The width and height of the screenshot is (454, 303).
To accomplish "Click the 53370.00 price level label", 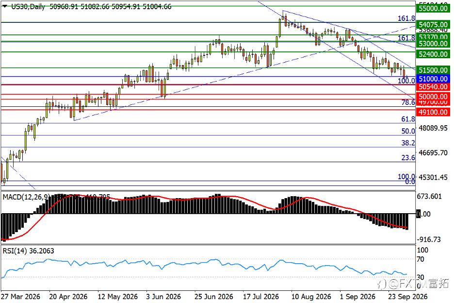I will 433,37.
